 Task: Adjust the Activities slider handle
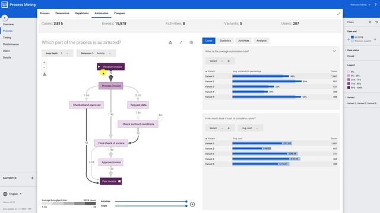coord(186,201)
